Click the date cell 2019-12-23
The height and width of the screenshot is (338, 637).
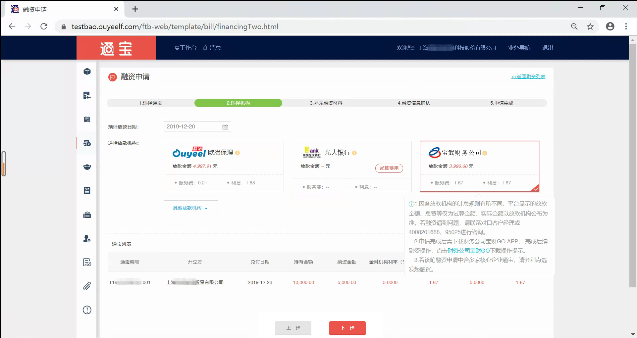point(260,282)
